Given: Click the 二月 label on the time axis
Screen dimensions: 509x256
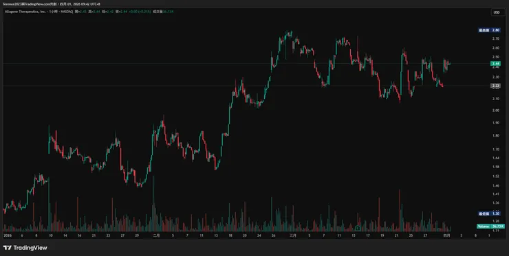Looking at the screenshot, I should coord(156,236).
